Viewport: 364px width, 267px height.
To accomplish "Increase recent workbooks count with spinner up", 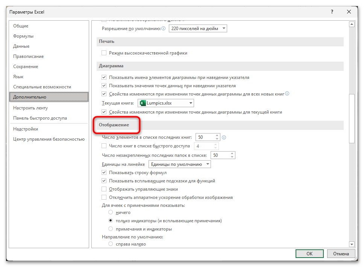I will tap(217, 136).
